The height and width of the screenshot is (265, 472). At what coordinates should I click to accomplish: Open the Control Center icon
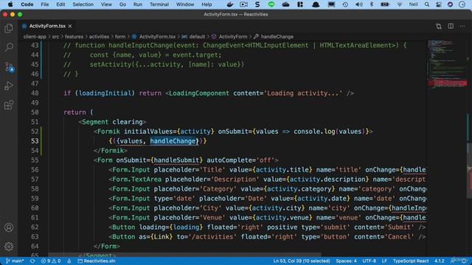pos(439,4)
